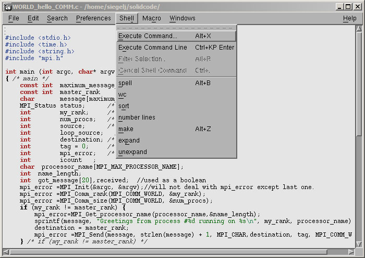The image size is (365, 258).
Task: Click the MPI_Comm_rank call line
Action: pos(113,194)
